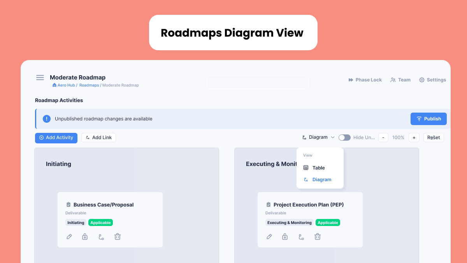Click lock icon on Project Execution Plan card
This screenshot has width=467, height=263.
tap(285, 237)
